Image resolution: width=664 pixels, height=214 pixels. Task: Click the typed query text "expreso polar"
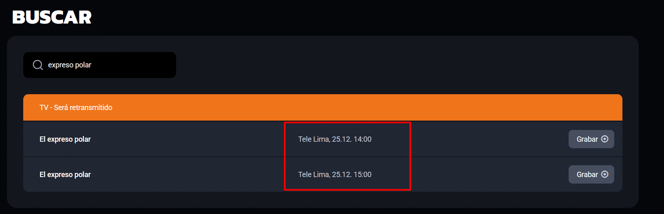point(70,65)
